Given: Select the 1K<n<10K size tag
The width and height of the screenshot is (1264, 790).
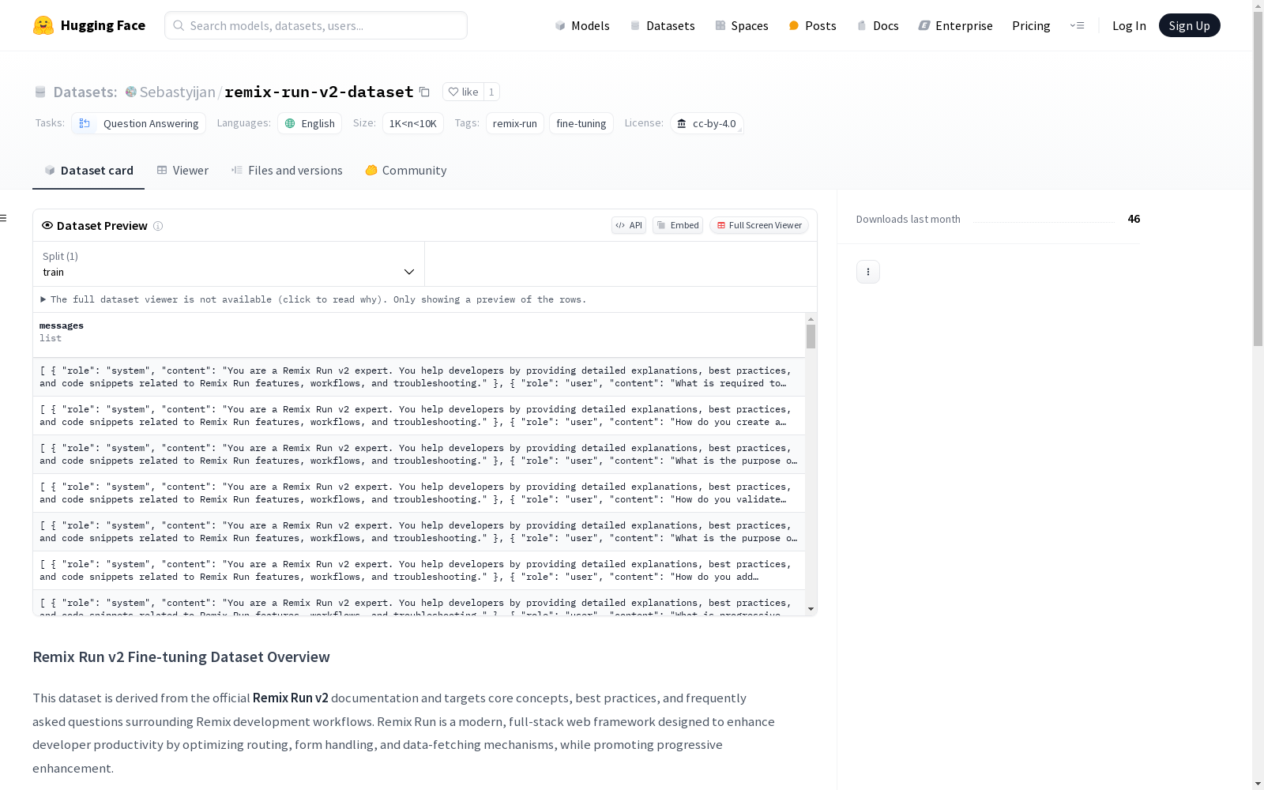Looking at the screenshot, I should pos(413,123).
